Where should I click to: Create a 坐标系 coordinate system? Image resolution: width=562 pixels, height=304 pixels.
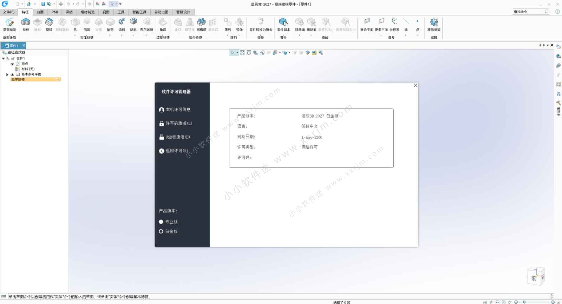coord(394,24)
